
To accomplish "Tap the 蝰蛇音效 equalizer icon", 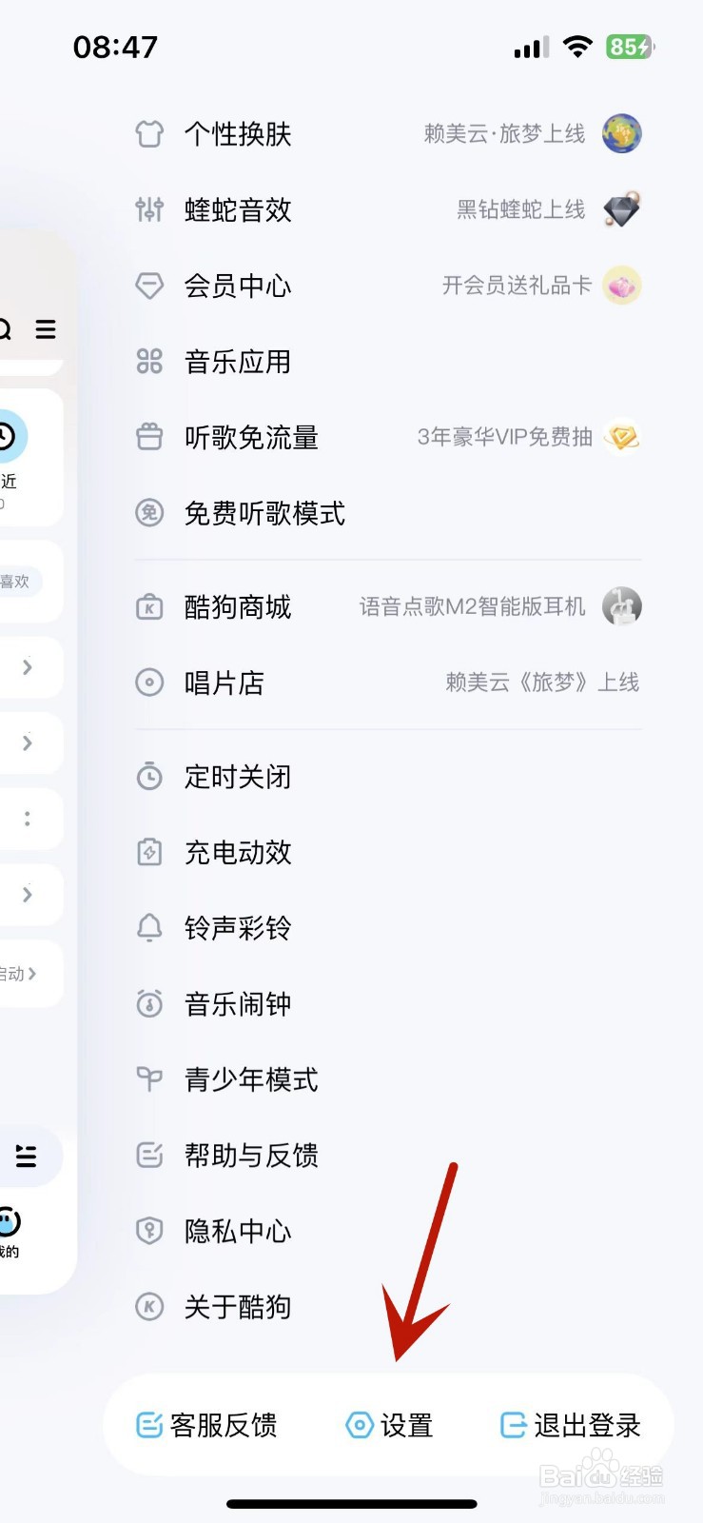I will [149, 209].
